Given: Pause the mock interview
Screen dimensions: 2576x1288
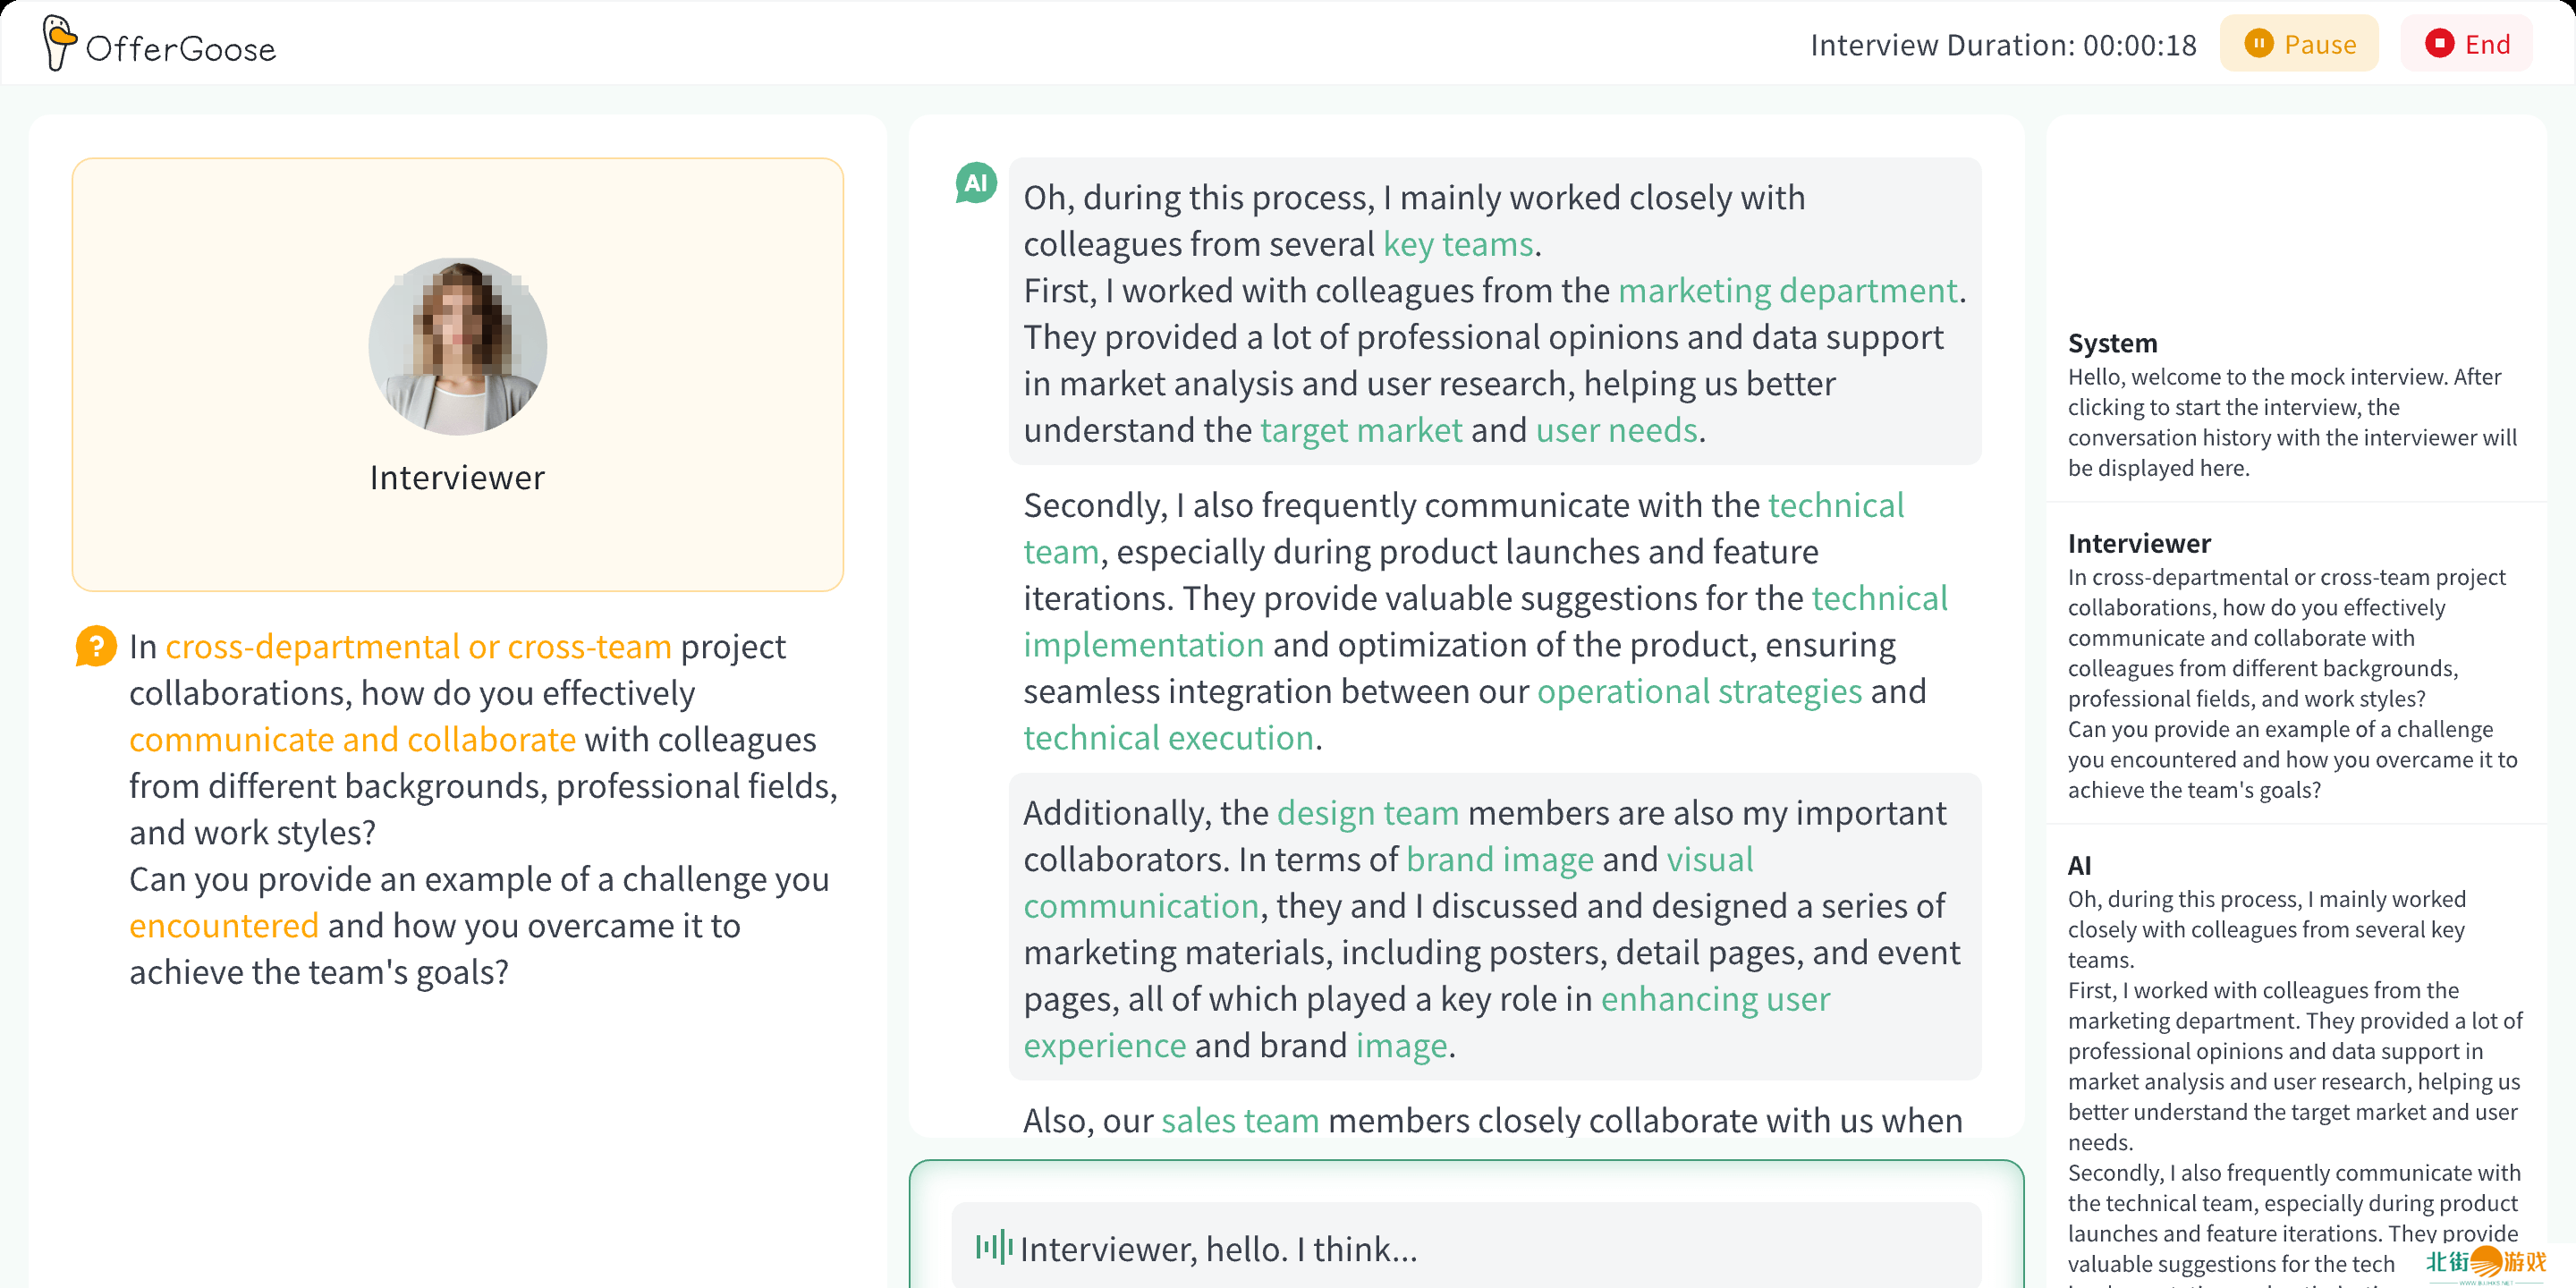Looking at the screenshot, I should [2298, 44].
